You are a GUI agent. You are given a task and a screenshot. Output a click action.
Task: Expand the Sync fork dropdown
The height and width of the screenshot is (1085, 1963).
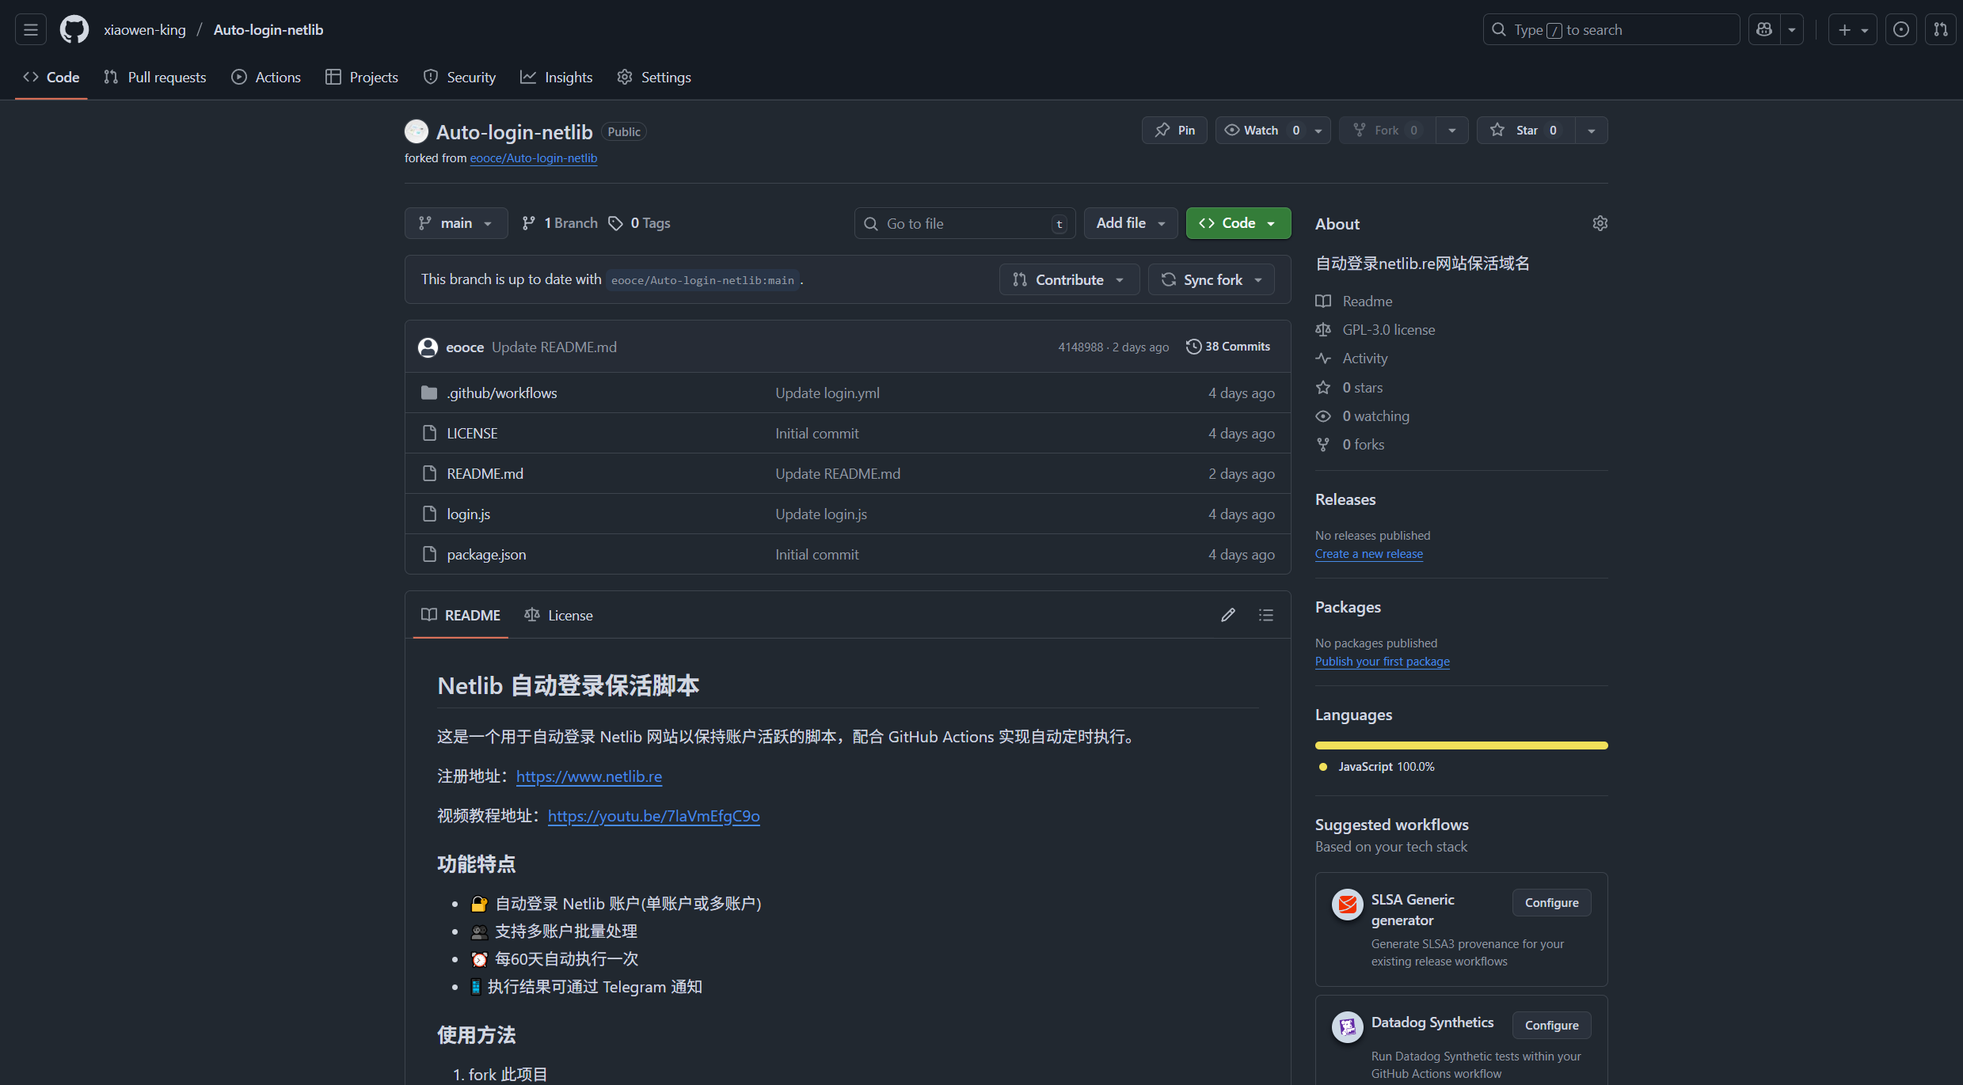[1211, 280]
